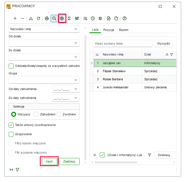185x182 pixels.
Task: Click the horizontal scrollbar thumb of the grid
Action: click(x=116, y=162)
